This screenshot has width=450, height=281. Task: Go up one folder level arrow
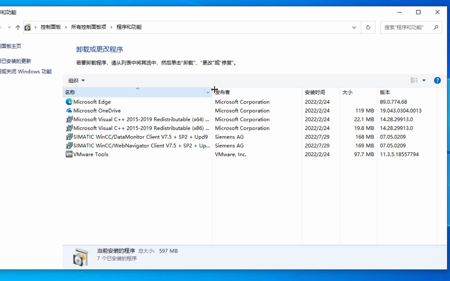[x=18, y=27]
